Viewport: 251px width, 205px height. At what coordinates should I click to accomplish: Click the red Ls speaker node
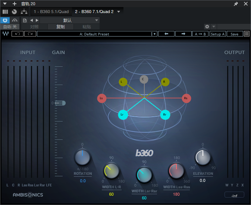click(x=101, y=98)
